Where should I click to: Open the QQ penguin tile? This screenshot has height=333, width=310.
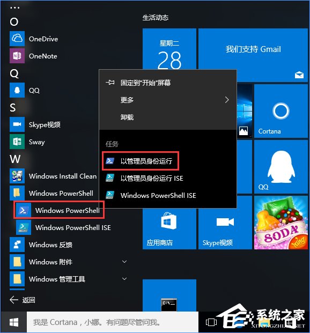[281, 167]
